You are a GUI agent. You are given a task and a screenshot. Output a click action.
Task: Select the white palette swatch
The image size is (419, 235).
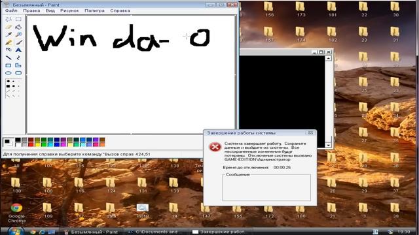[x=18, y=144]
